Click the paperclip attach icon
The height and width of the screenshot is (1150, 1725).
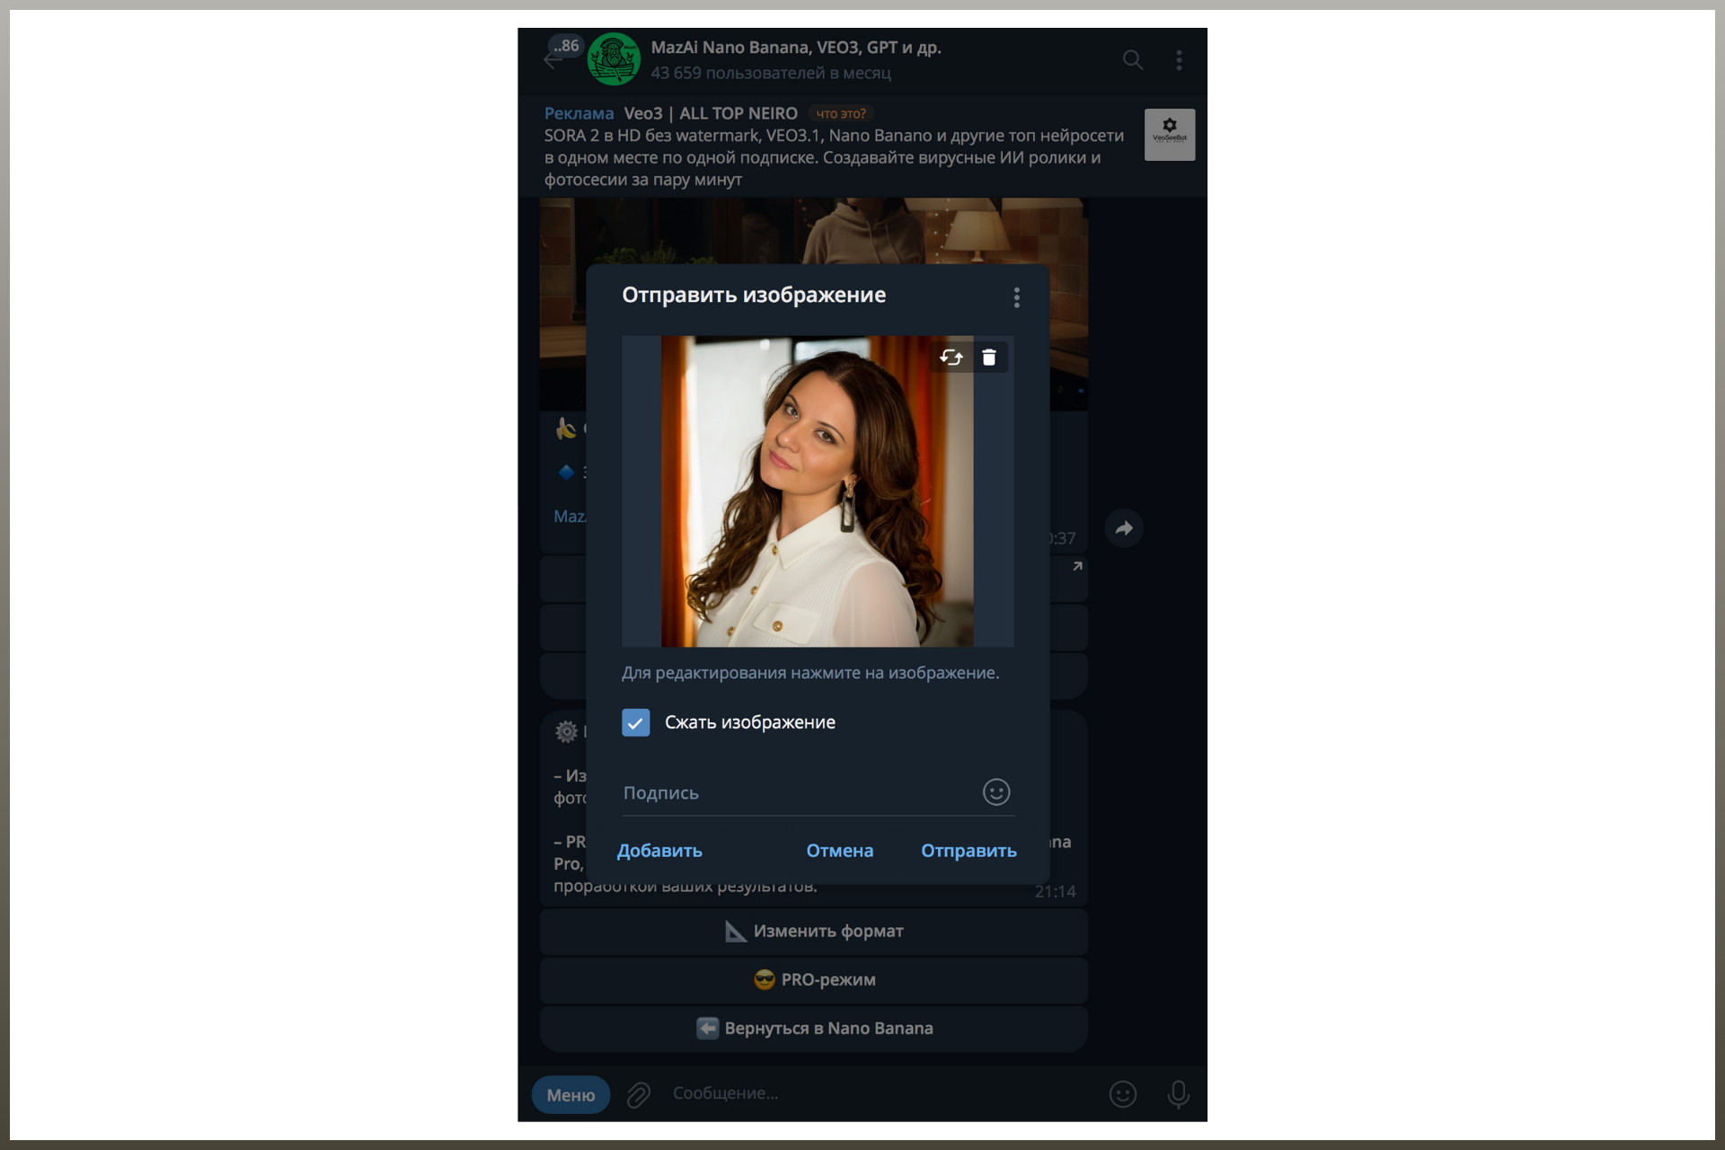[x=639, y=1094]
